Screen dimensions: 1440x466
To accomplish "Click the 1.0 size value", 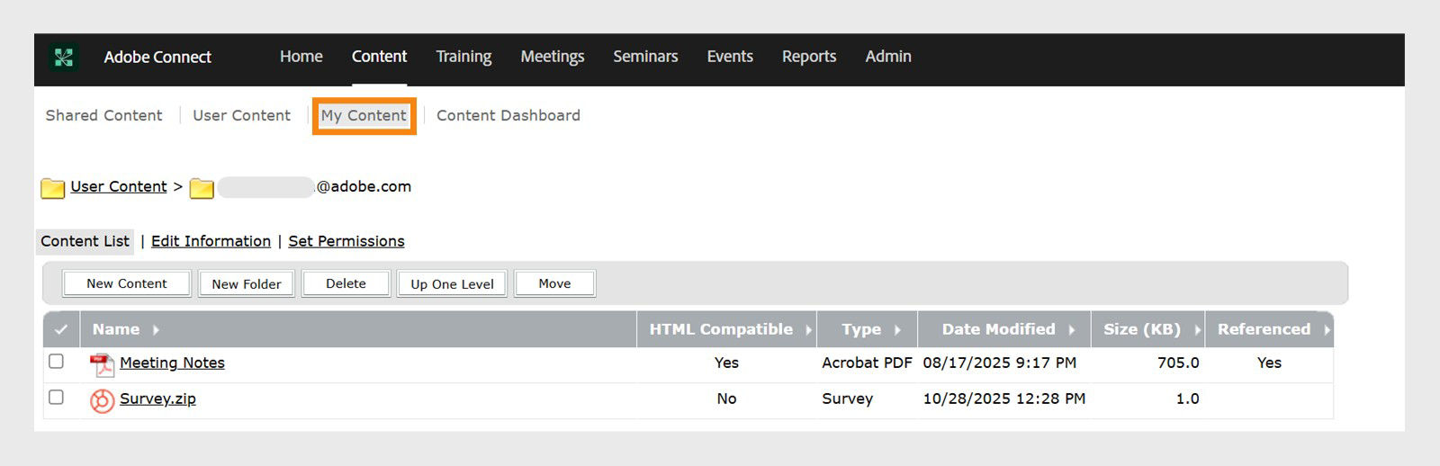I will (x=1187, y=399).
